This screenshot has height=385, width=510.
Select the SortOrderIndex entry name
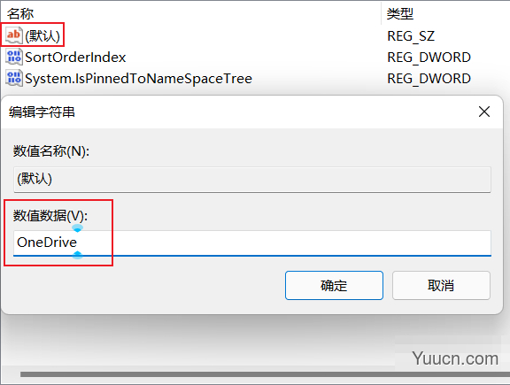(75, 58)
